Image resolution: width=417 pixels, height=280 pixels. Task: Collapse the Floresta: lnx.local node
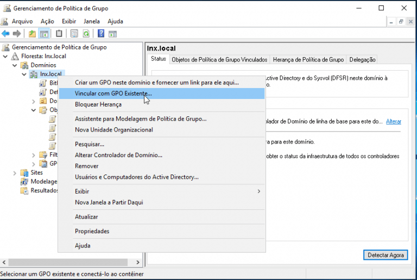(5, 57)
